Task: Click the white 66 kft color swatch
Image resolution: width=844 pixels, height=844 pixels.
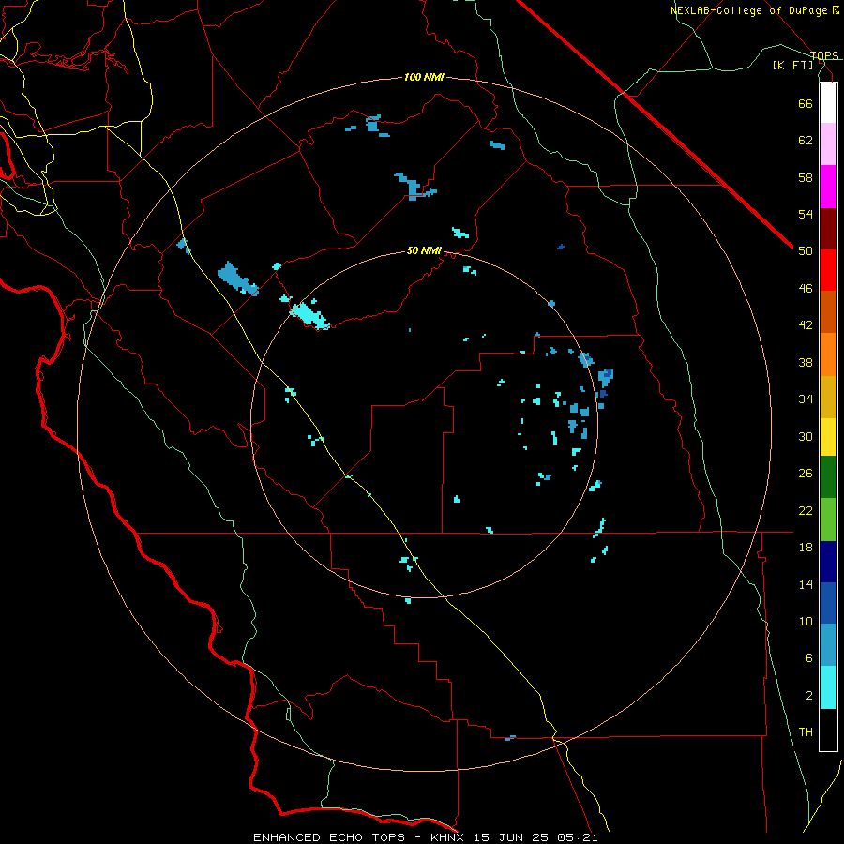Action: (828, 103)
